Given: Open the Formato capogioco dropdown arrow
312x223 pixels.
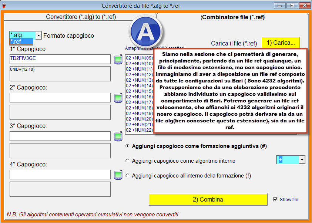Looking at the screenshot, I should (x=38, y=36).
